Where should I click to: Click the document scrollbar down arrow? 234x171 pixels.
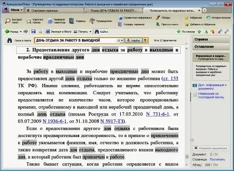pyautogui.click(x=187, y=165)
